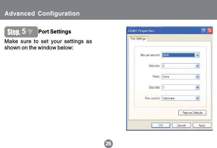Viewport: 217px width, 148px height.
Task: Click the page number 26
Action: (108, 144)
